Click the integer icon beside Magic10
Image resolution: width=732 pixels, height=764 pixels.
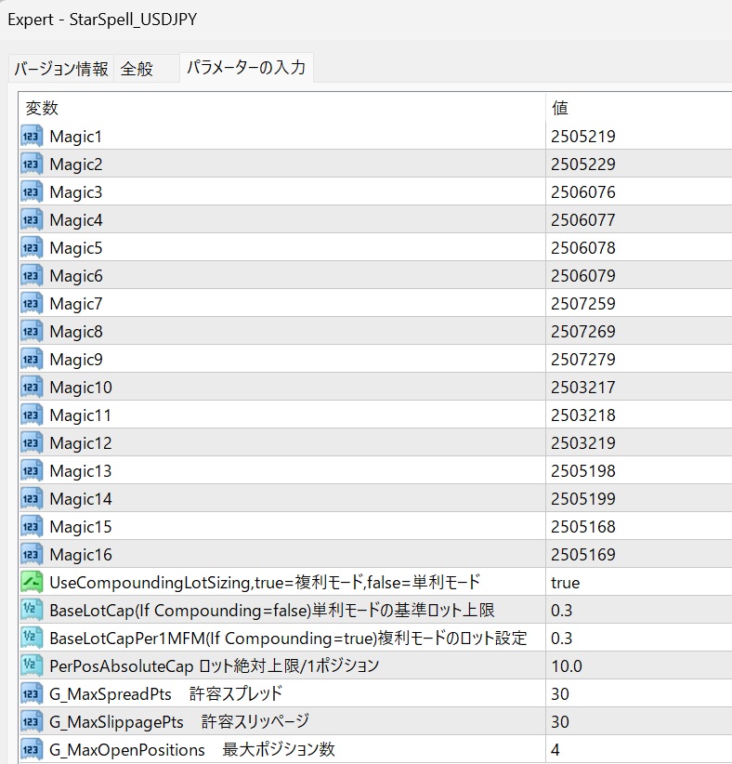32,387
